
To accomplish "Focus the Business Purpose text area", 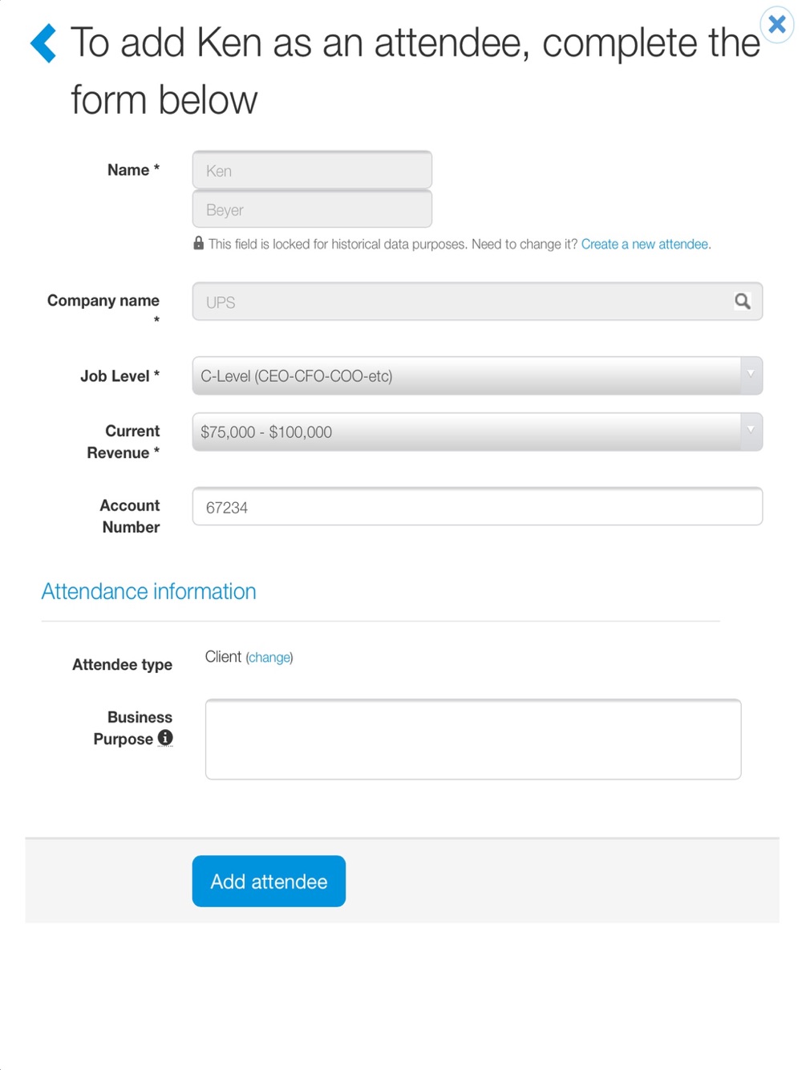I will (x=473, y=740).
